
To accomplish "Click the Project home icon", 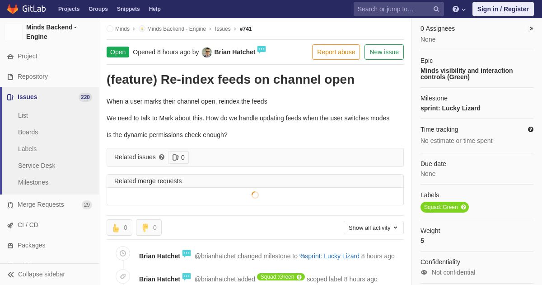I will coord(10,57).
